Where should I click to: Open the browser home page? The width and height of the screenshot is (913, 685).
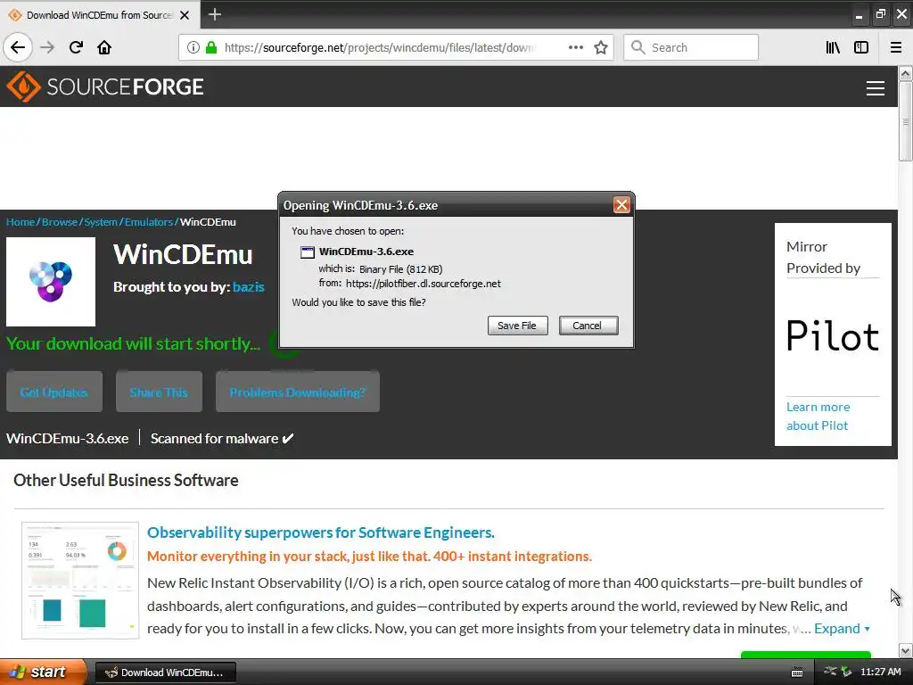coord(104,47)
